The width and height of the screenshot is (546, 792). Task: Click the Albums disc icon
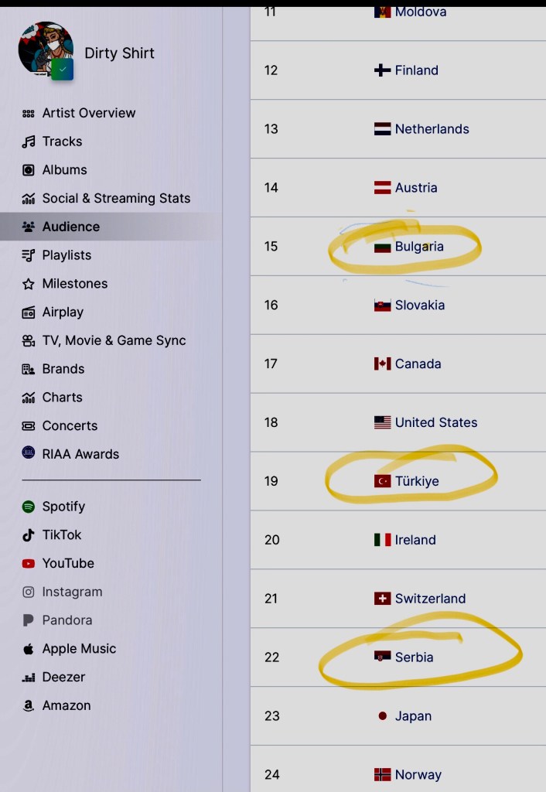(29, 170)
